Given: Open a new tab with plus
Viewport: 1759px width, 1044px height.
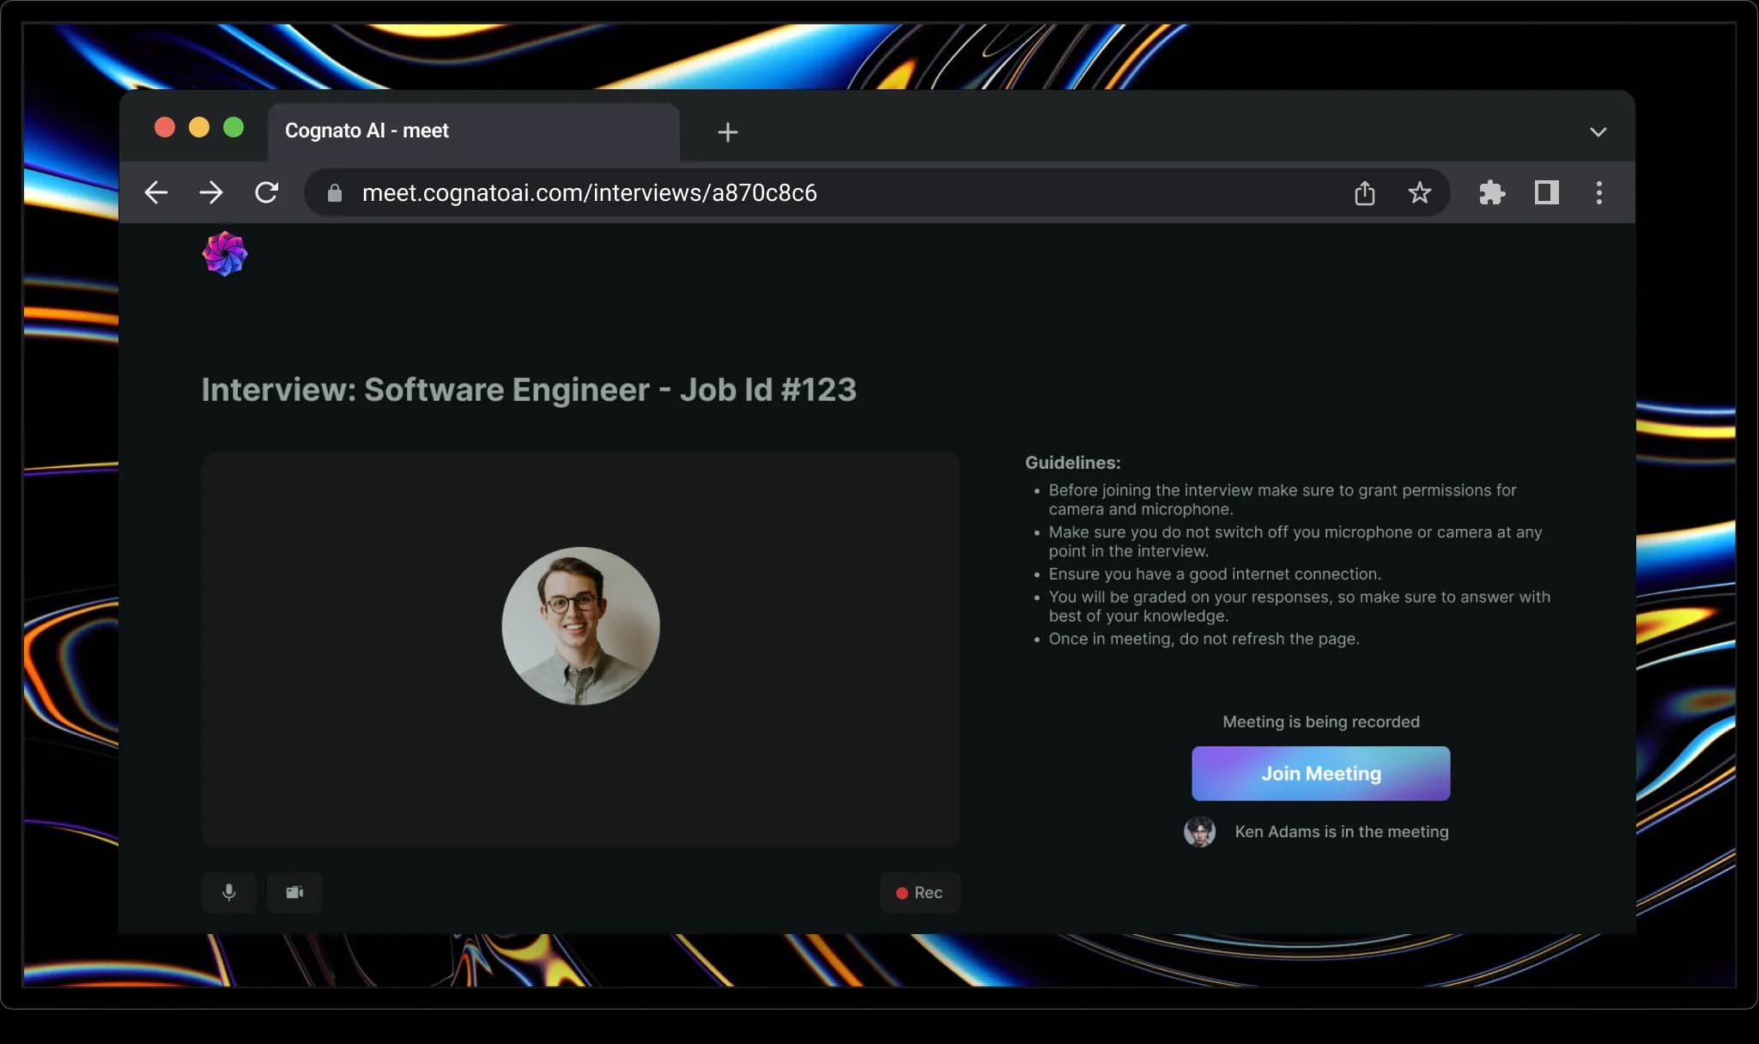Looking at the screenshot, I should pyautogui.click(x=727, y=132).
